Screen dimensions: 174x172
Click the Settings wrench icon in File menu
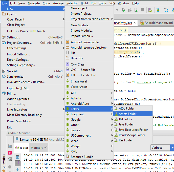tap(4, 37)
